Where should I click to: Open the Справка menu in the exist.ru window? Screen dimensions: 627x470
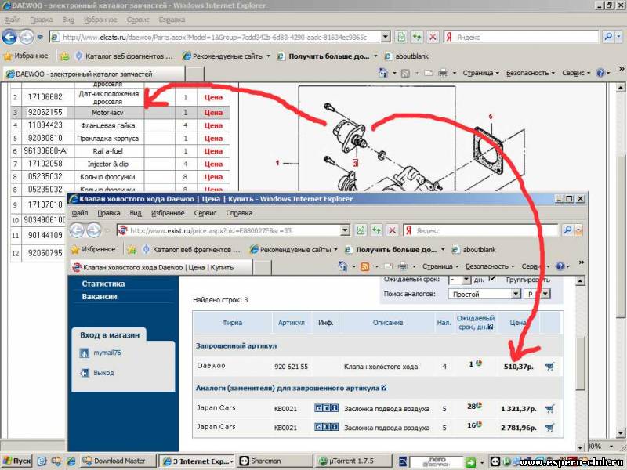click(239, 213)
